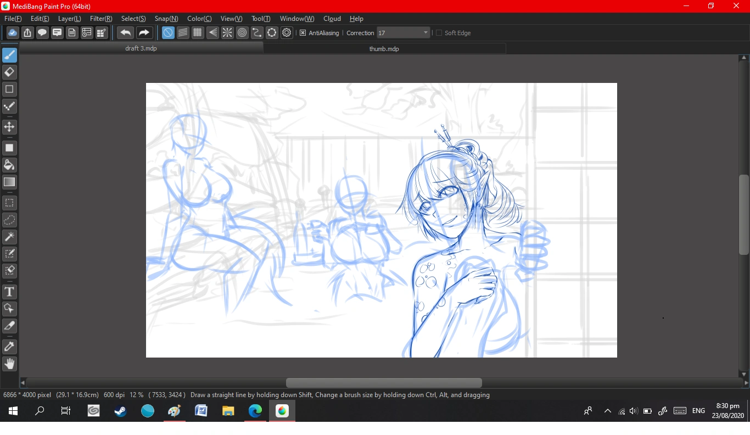Image resolution: width=750 pixels, height=435 pixels.
Task: Open the Snap menu
Action: click(166, 19)
